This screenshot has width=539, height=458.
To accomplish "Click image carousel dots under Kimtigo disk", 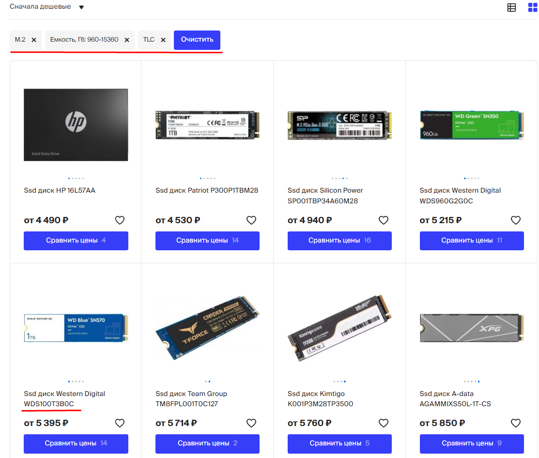I will coord(339,382).
